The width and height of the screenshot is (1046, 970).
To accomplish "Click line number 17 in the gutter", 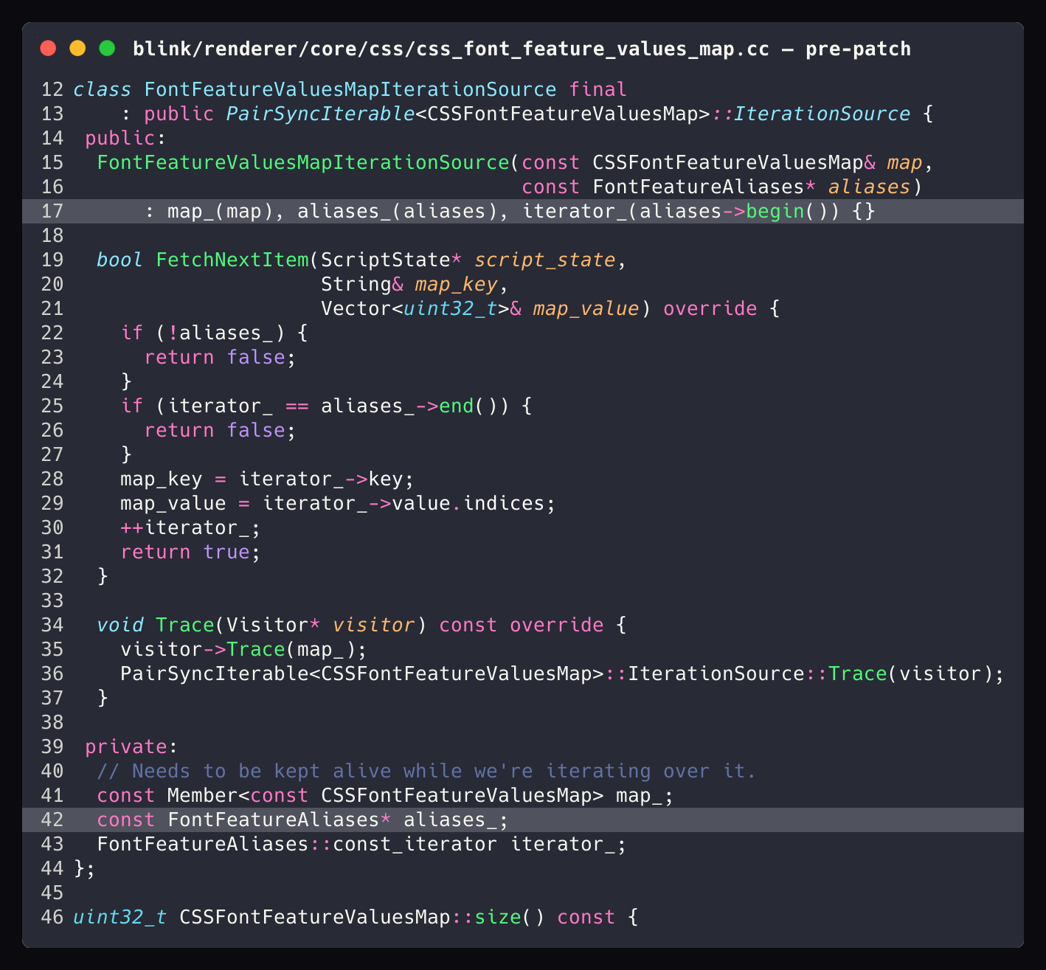I will point(52,211).
